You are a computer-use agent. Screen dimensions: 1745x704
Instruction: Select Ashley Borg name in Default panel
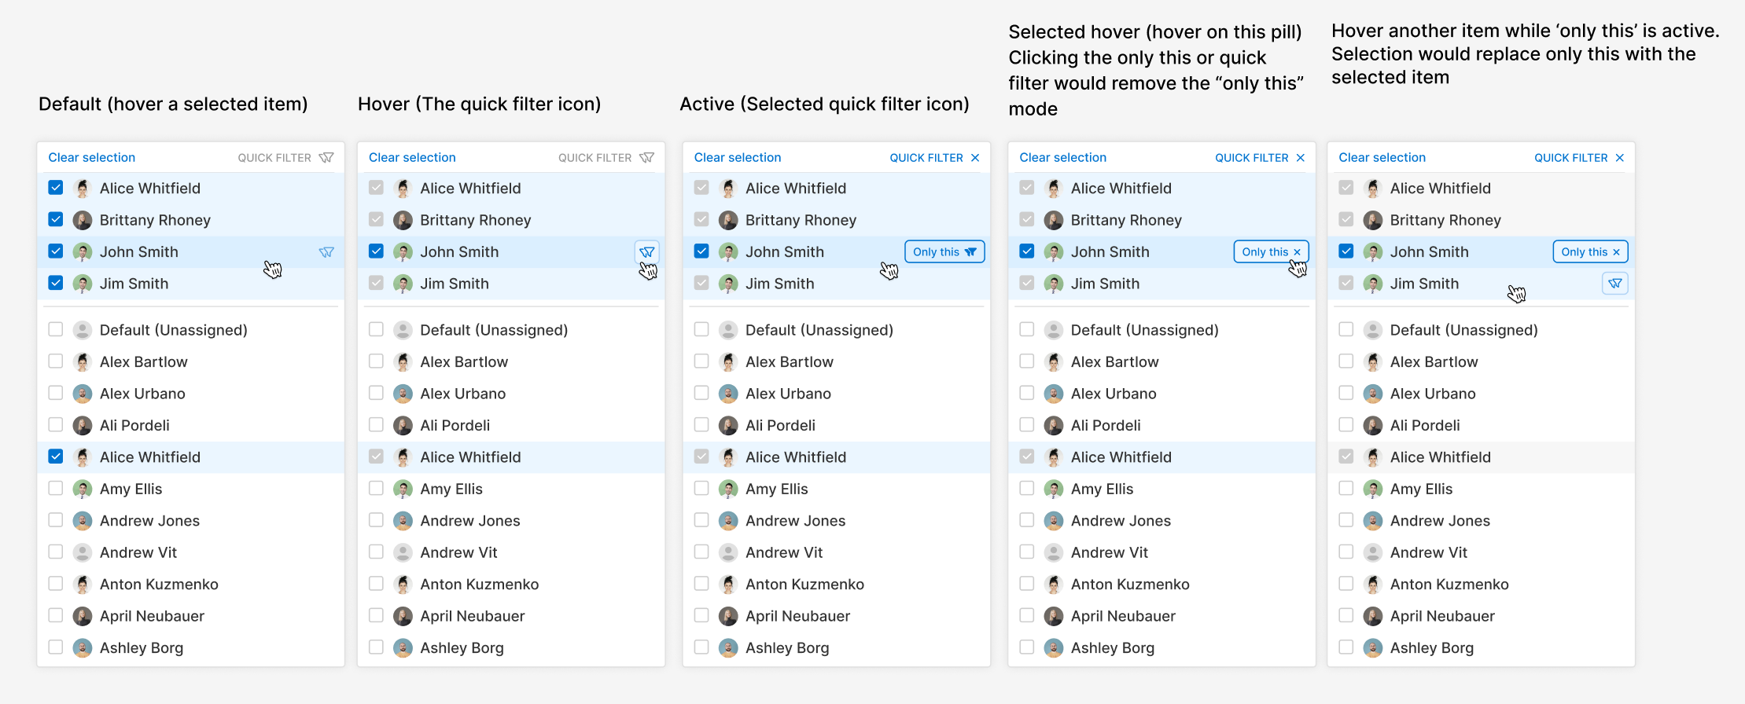coord(142,647)
